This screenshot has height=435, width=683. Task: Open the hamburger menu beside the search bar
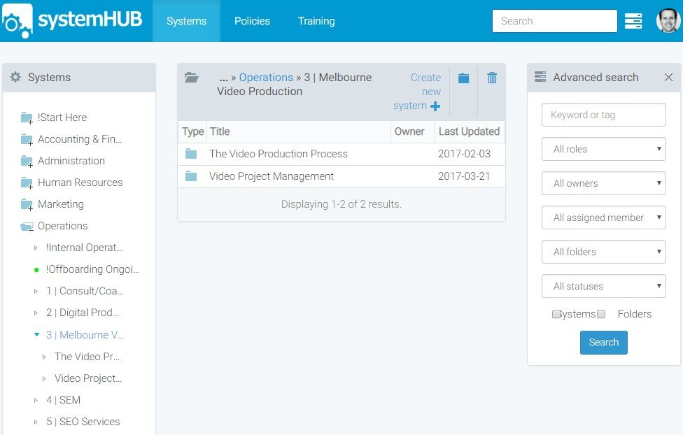click(633, 21)
